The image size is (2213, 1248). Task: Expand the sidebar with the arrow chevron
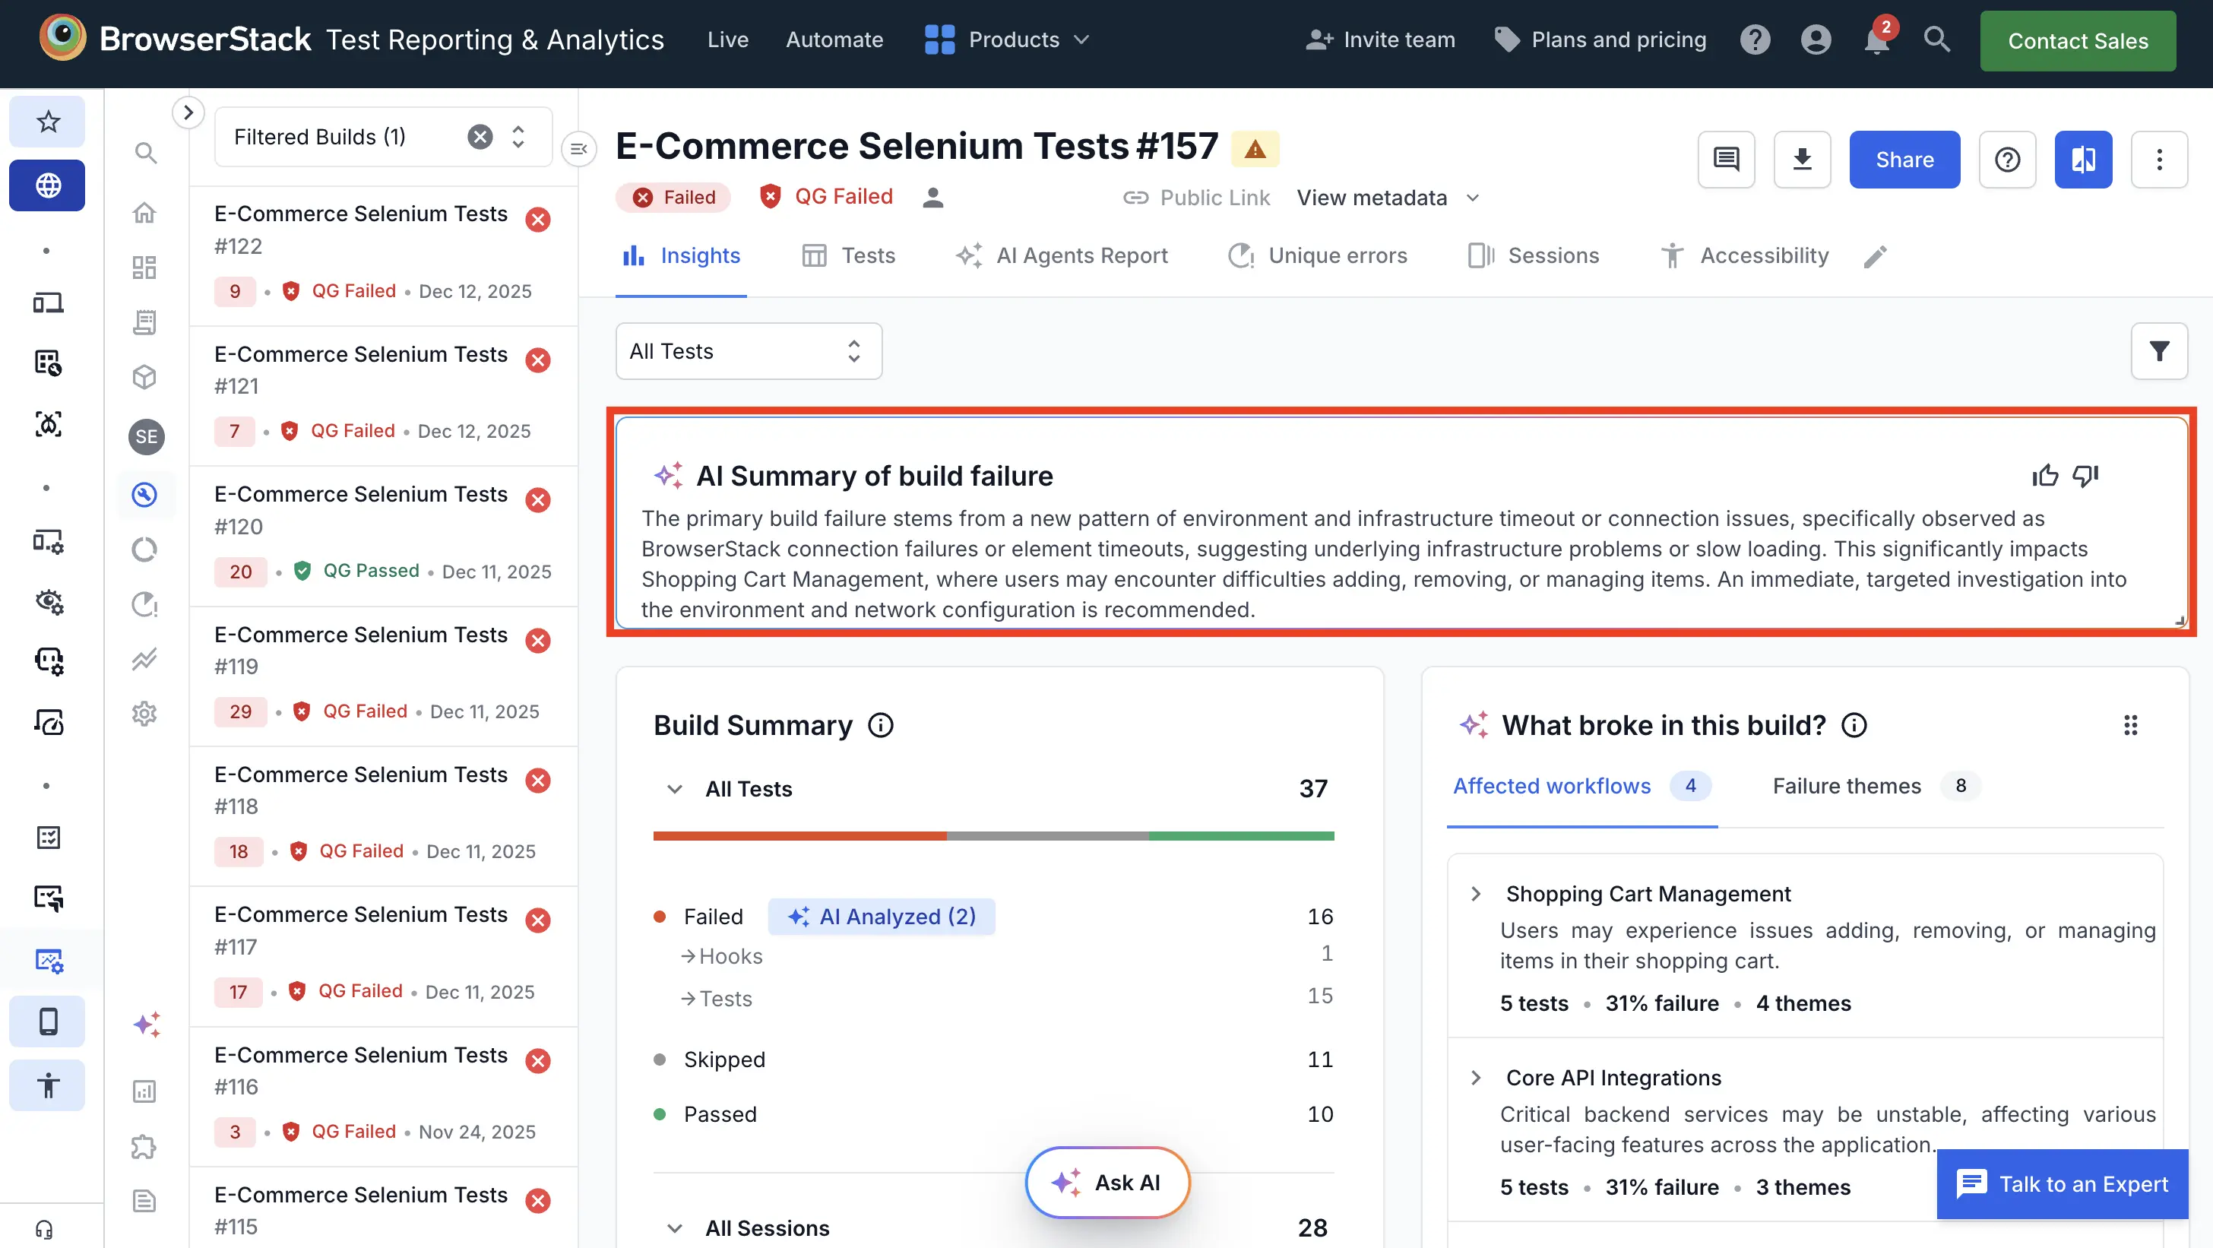point(188,112)
